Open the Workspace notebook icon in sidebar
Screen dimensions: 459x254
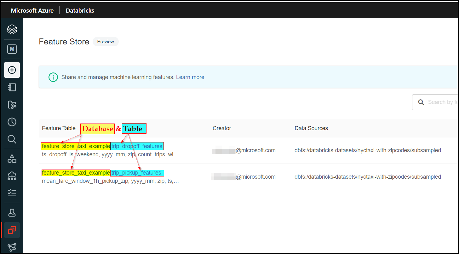[12, 87]
